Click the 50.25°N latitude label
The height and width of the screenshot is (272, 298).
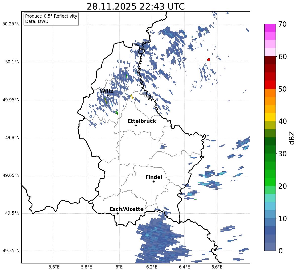11,24
